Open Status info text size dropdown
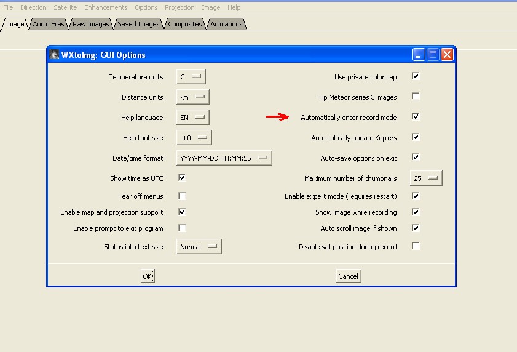Screen dimensions: 517x352 [199, 247]
